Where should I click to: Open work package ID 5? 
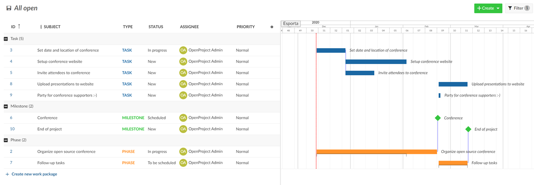[x=11, y=73]
